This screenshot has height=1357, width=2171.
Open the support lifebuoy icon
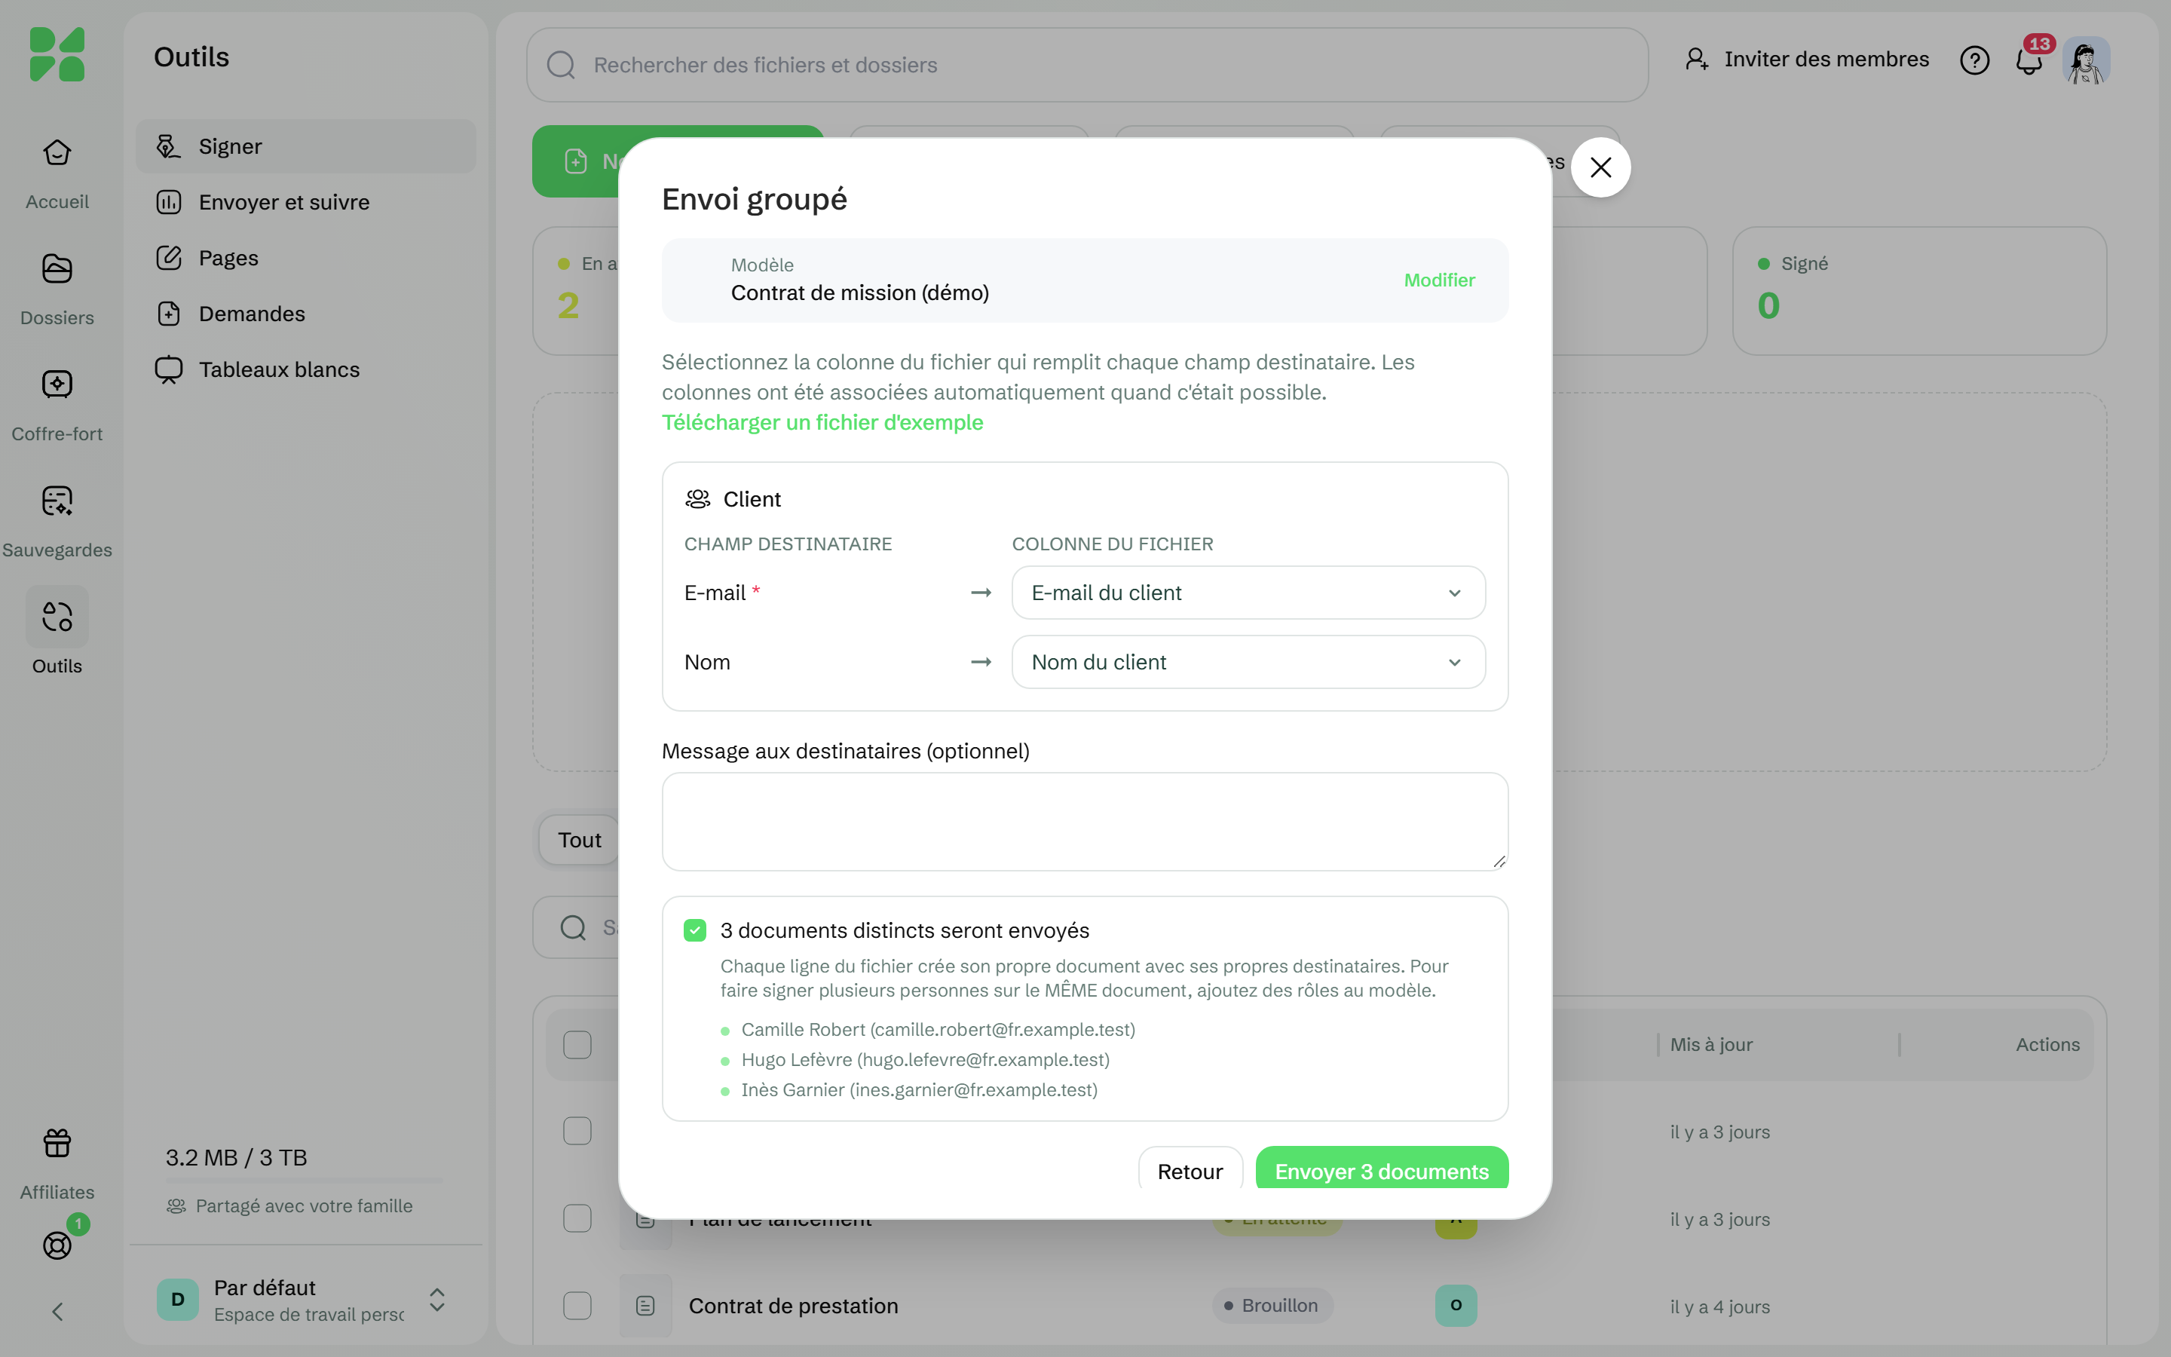57,1245
